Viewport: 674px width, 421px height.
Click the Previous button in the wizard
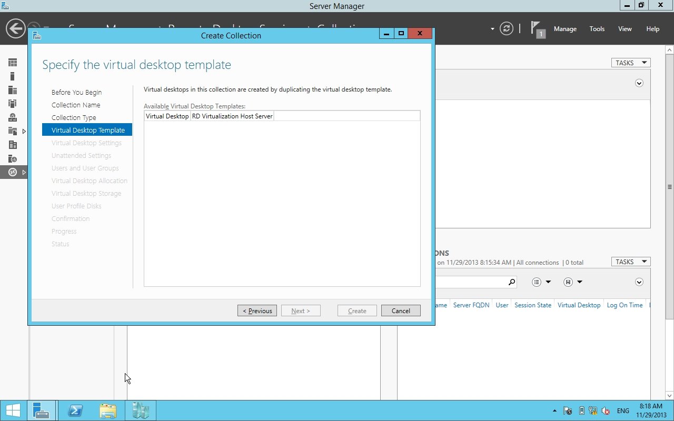[257, 310]
